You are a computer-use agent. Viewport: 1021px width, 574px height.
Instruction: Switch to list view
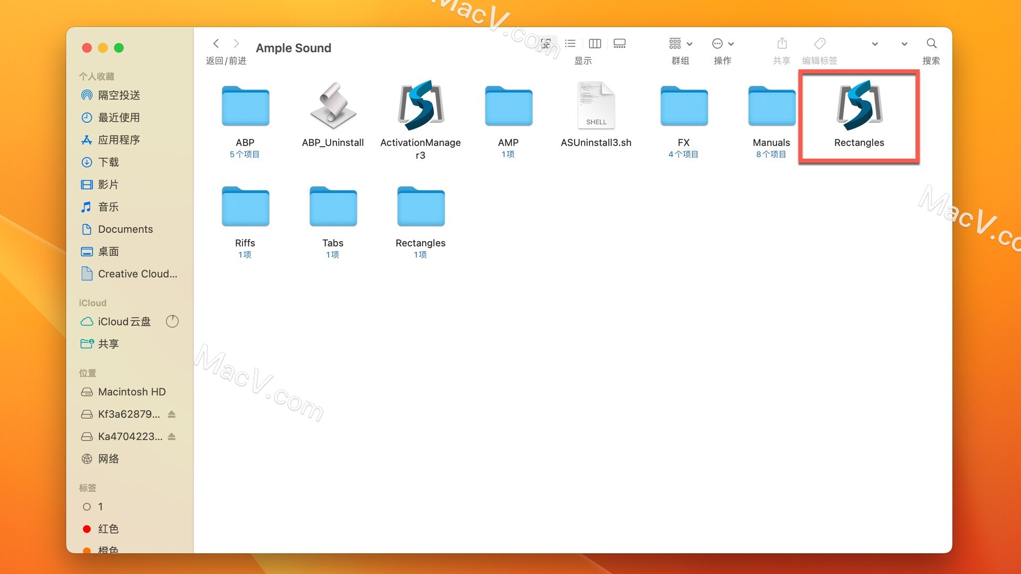[x=570, y=44]
